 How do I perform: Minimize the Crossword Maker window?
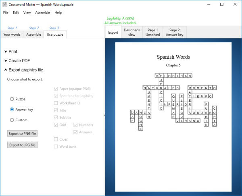[209, 4]
